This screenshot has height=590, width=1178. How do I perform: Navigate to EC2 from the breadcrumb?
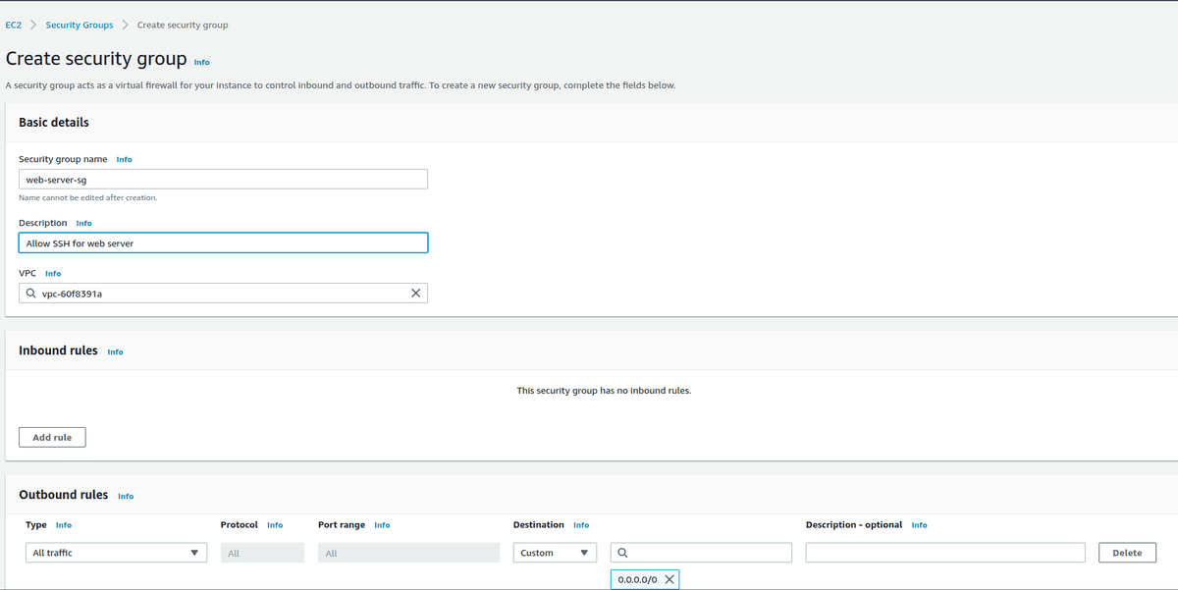point(13,25)
